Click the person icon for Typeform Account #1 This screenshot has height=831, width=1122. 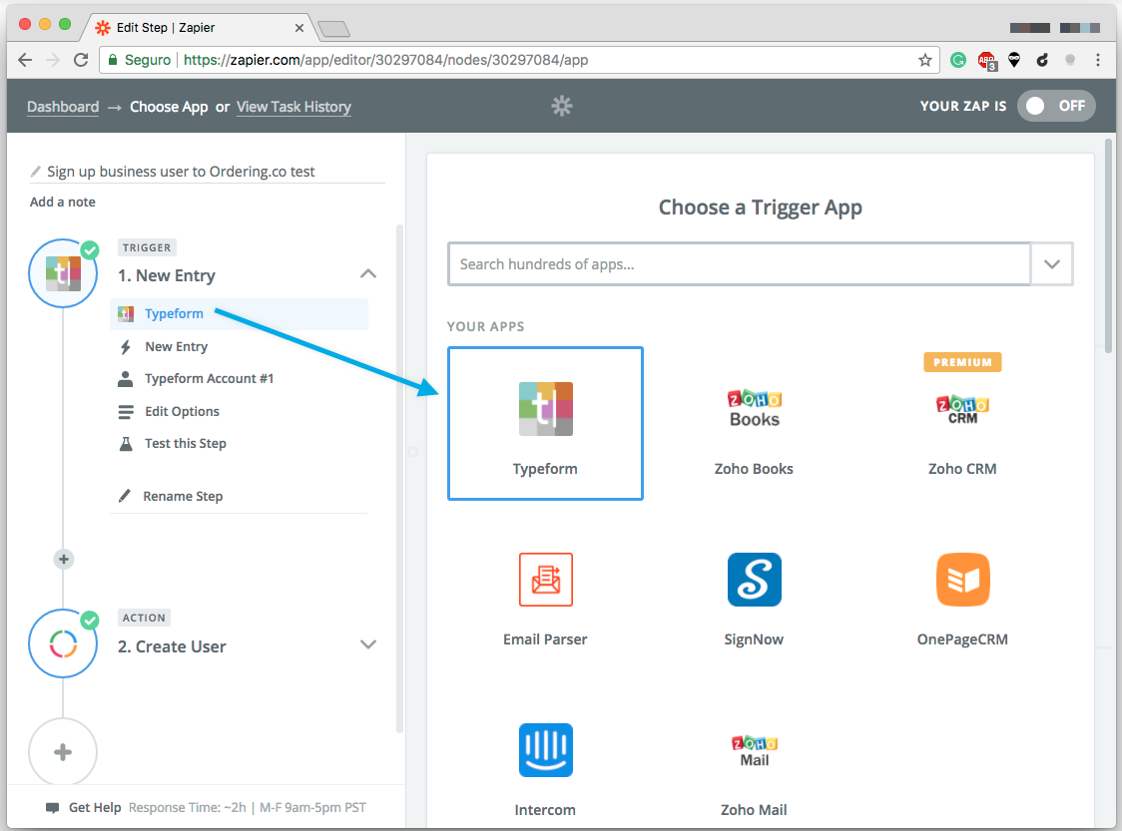point(125,379)
